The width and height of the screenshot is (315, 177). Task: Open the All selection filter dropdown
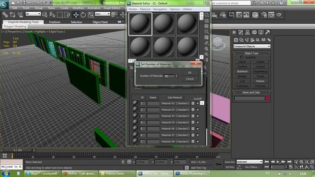click(33, 14)
